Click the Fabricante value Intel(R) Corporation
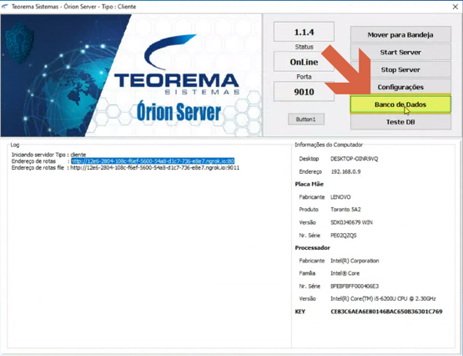The image size is (463, 356). pos(355,261)
